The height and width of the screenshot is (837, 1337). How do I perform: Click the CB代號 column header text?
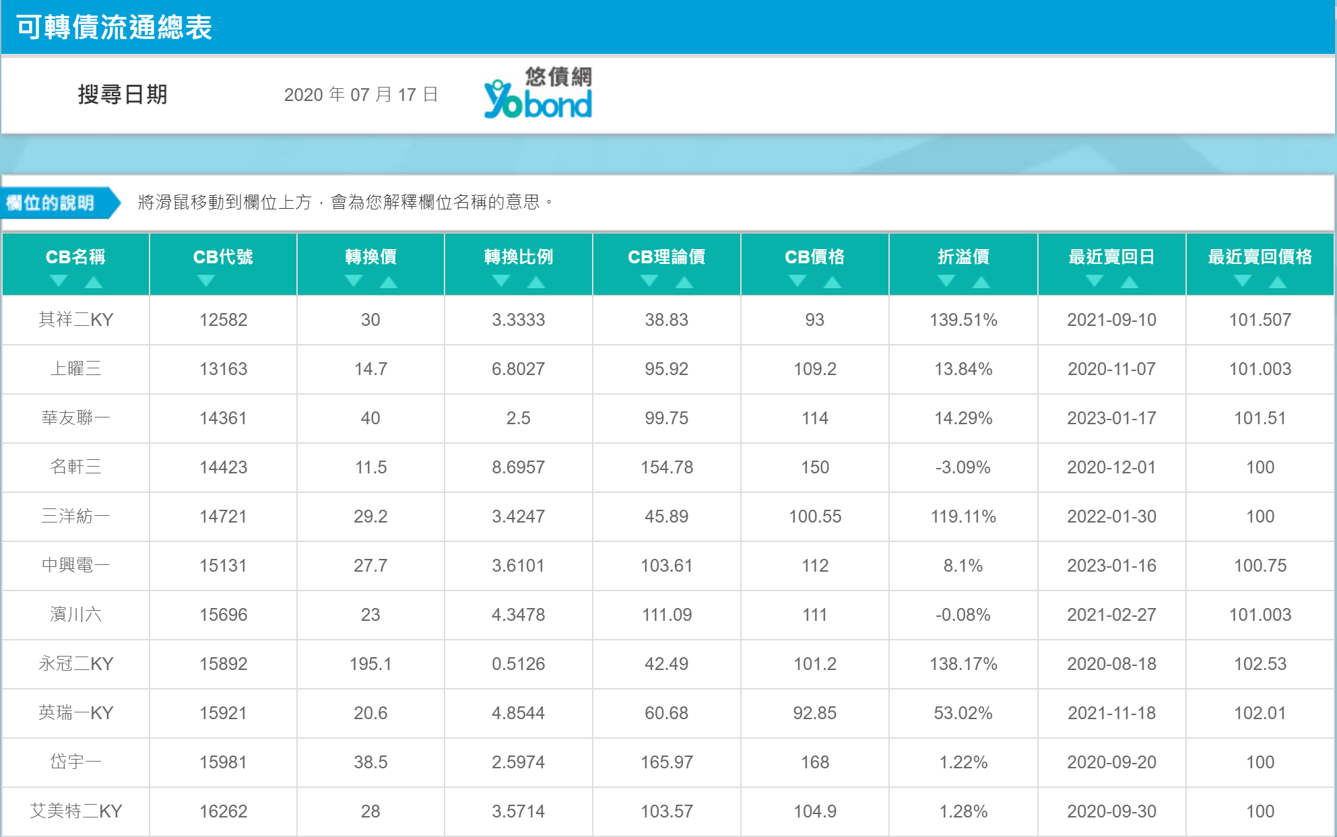[223, 257]
